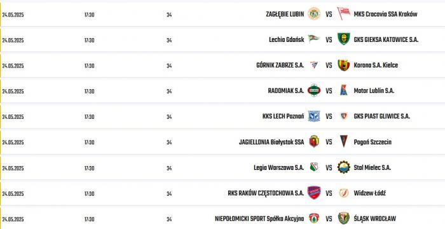Click the Raków Częstochowa club logo
The height and width of the screenshot is (229, 445).
[314, 193]
